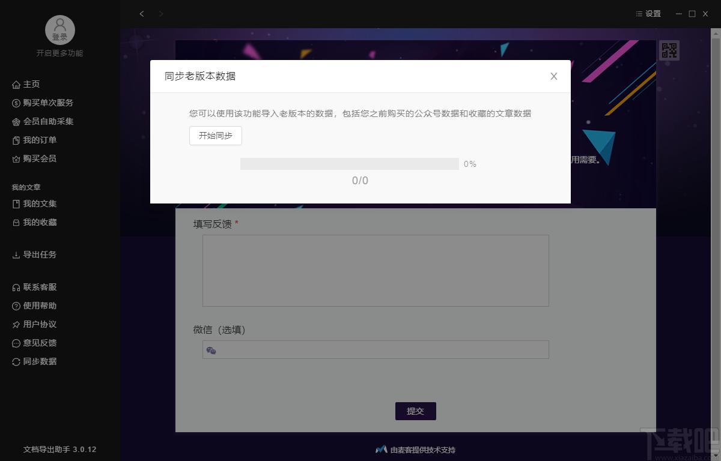The width and height of the screenshot is (721, 461).
Task: Click the 我的文章 section header
Action: click(x=26, y=187)
